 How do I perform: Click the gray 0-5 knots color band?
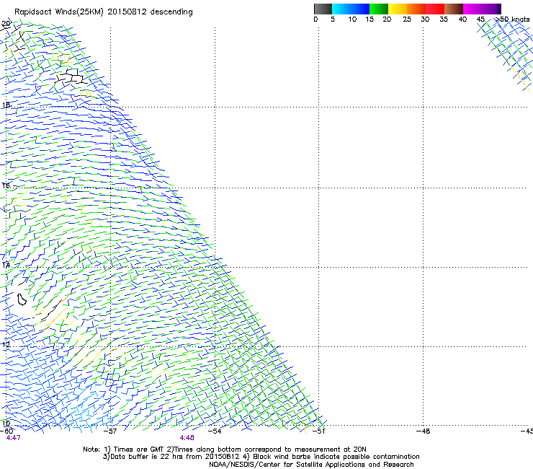tap(323, 9)
